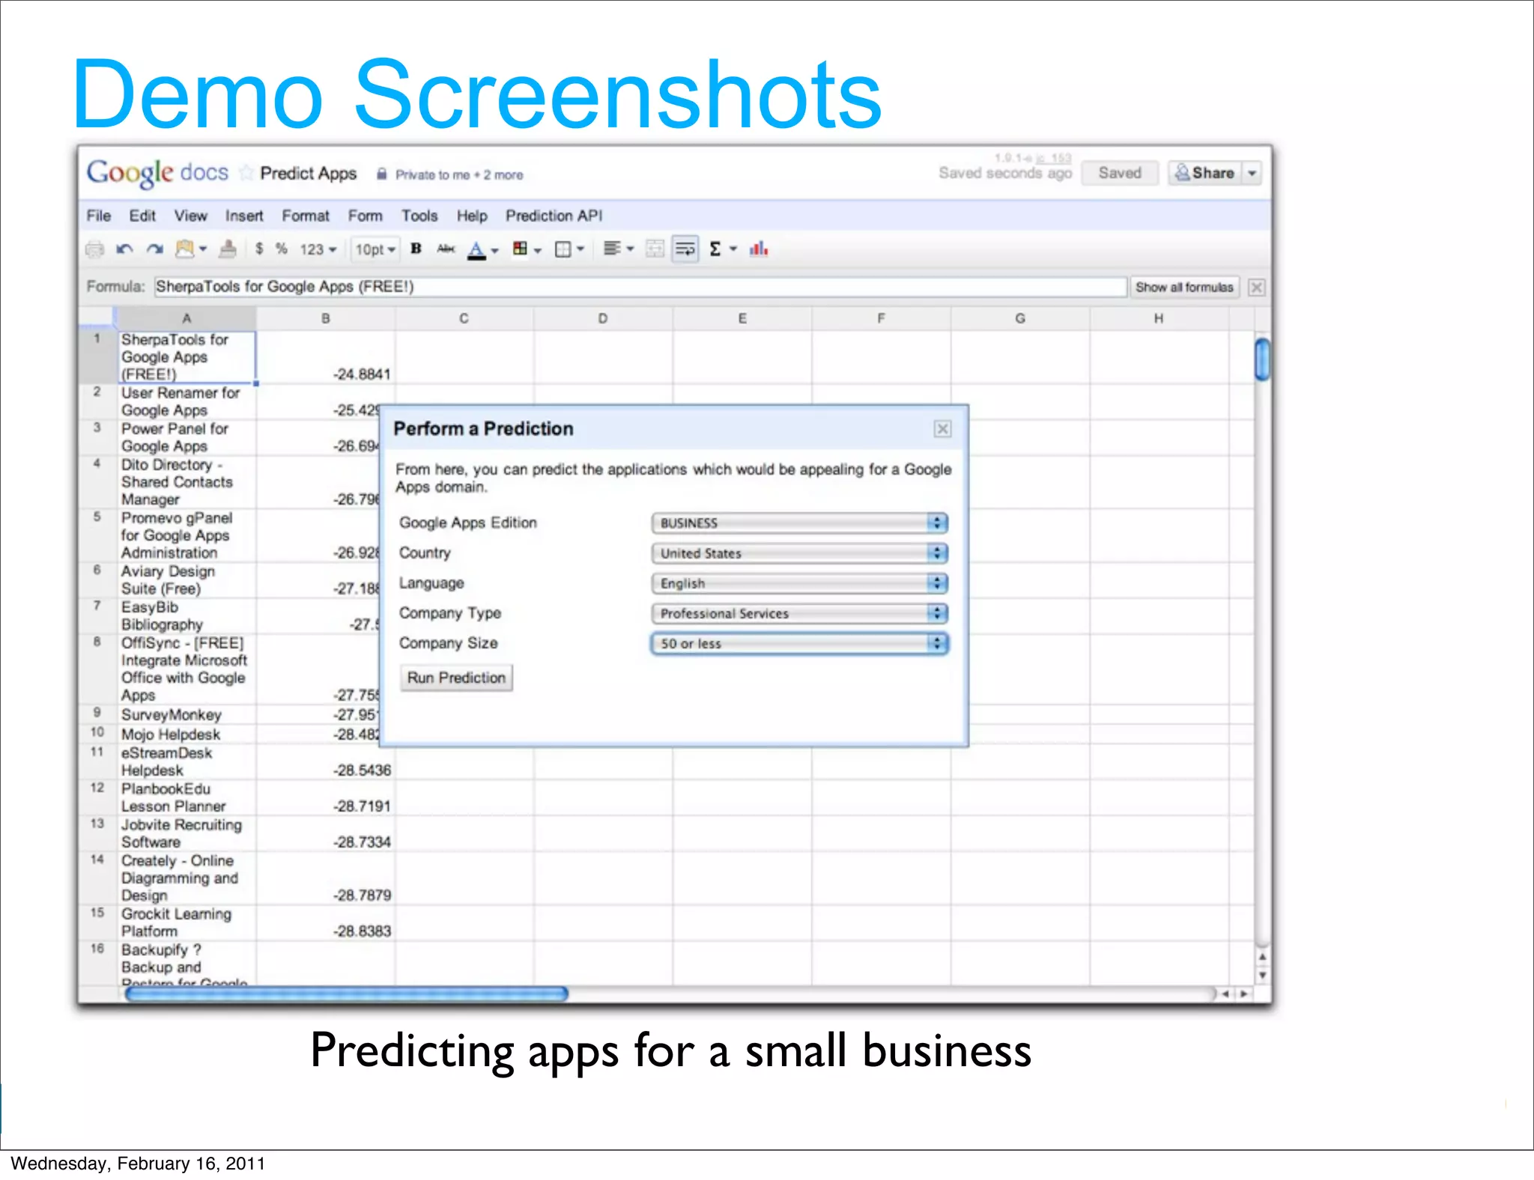The image size is (1534, 1180).
Task: Select cell with value -28.7191
Action: pos(326,798)
